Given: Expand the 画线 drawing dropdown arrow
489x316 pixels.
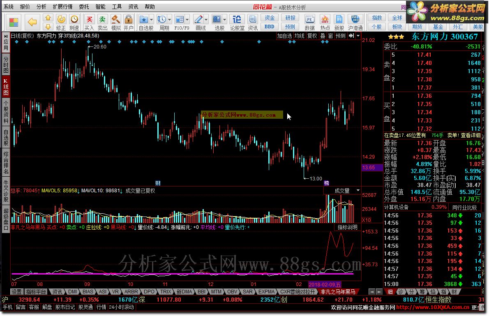Looking at the screenshot, I should [x=206, y=20].
